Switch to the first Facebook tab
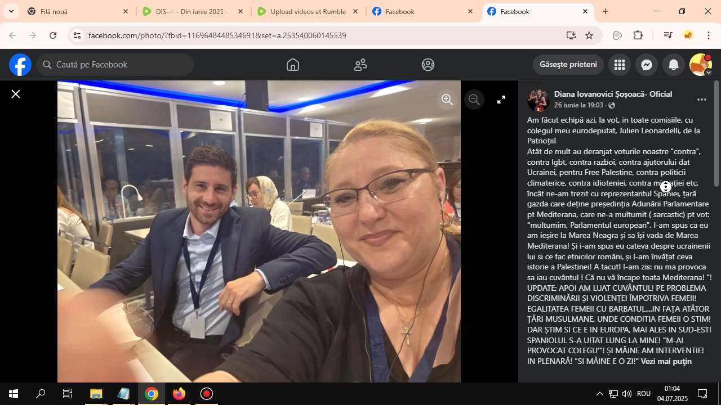Image resolution: width=721 pixels, height=405 pixels. (422, 11)
